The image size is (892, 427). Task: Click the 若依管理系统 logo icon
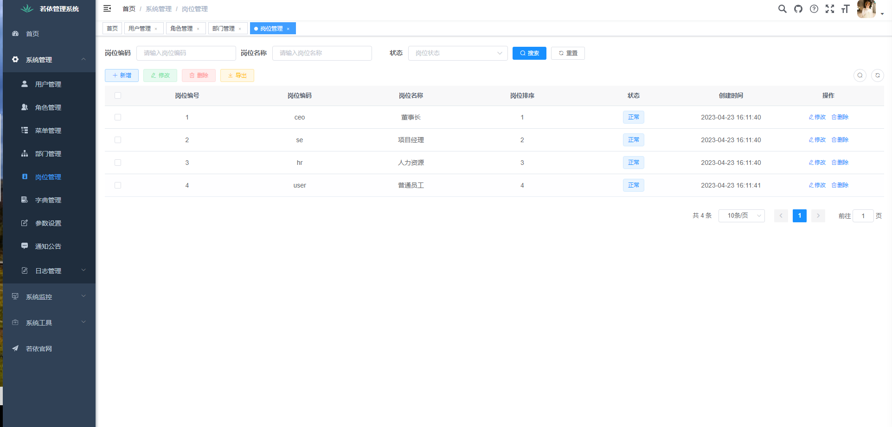[x=27, y=8]
